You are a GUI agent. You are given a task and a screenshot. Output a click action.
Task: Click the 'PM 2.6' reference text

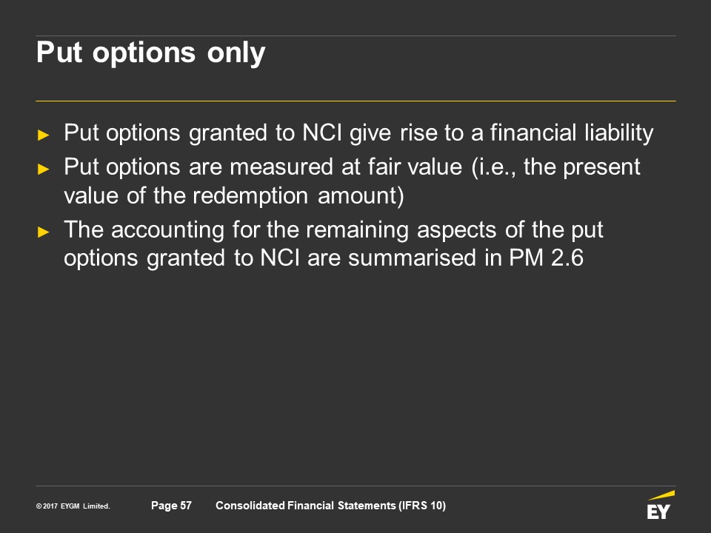(x=550, y=261)
